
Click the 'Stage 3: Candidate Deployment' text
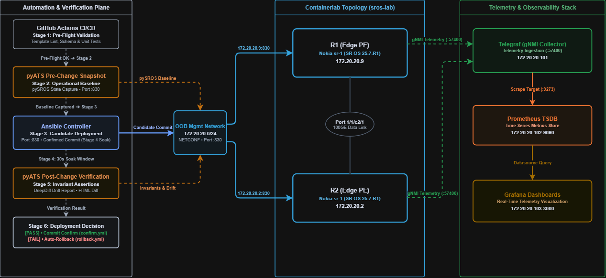pos(66,134)
